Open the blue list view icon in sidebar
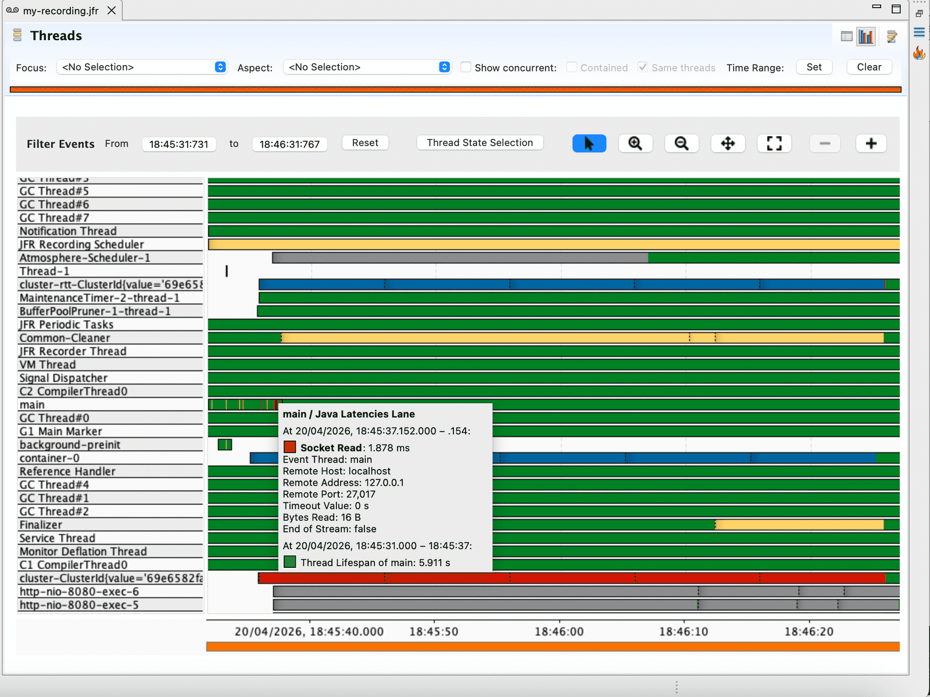 tap(919, 32)
